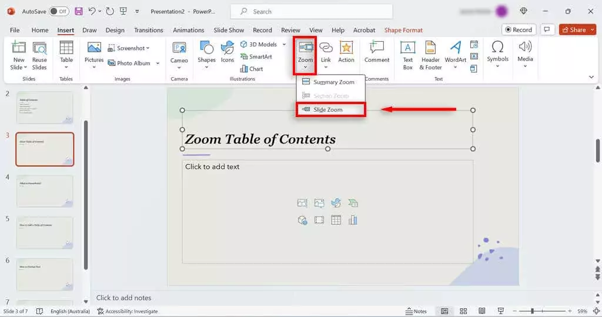
Task: Switch to Slide Sorter view
Action: tap(463, 311)
